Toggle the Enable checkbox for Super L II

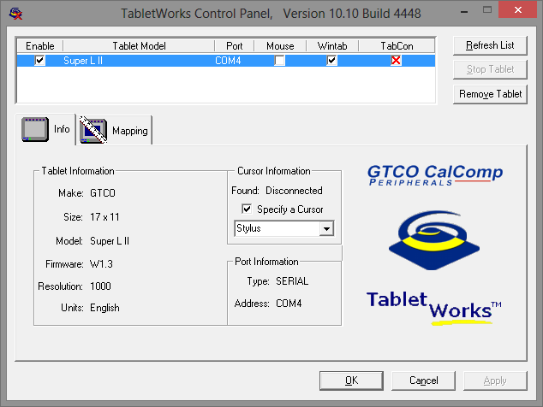pos(39,61)
